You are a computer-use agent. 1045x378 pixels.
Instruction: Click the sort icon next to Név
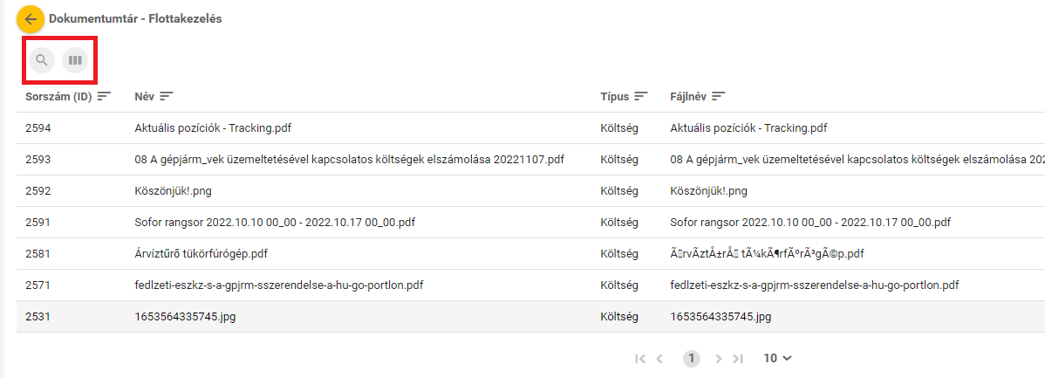click(167, 95)
